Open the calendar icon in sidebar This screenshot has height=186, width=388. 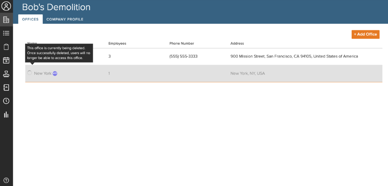[x=6, y=60]
